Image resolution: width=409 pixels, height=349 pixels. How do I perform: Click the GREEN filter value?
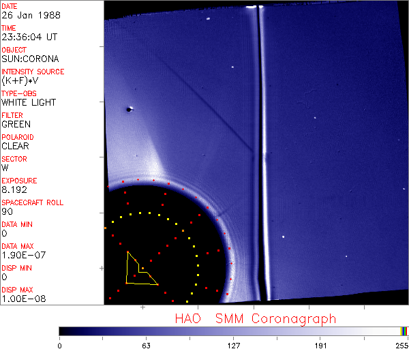16,125
